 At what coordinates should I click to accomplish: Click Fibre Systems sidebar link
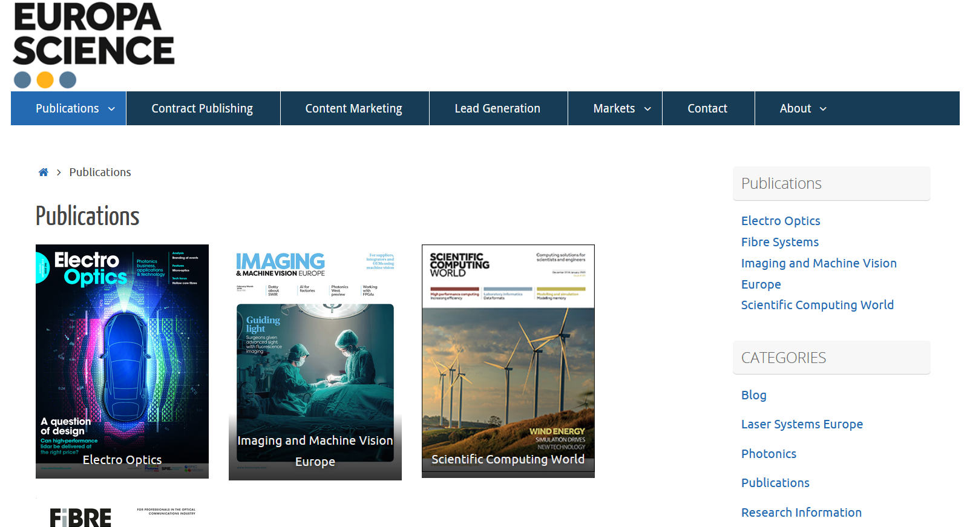(779, 242)
